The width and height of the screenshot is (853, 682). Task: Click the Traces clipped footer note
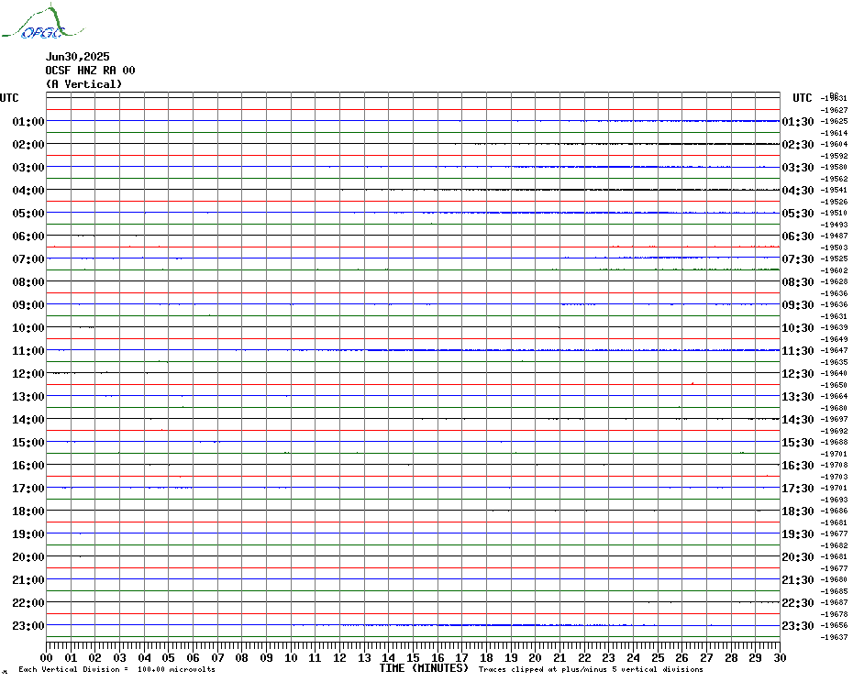[x=591, y=669]
